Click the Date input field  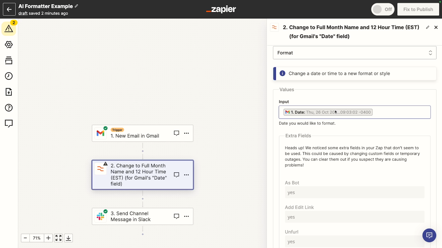click(355, 112)
